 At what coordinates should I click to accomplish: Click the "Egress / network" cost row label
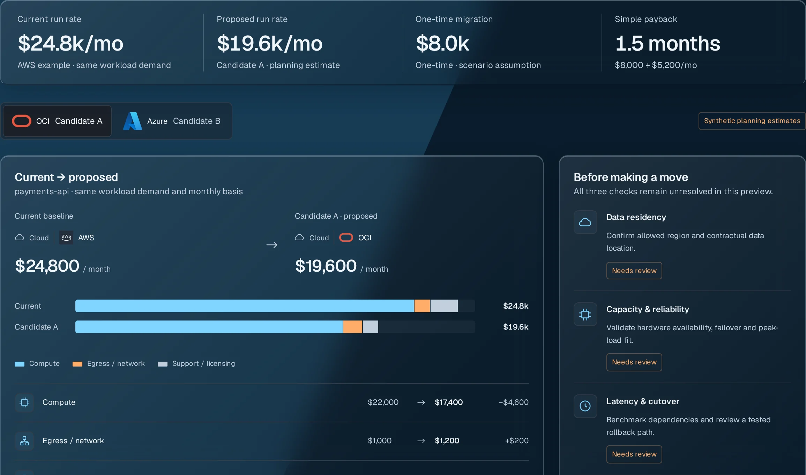point(73,441)
